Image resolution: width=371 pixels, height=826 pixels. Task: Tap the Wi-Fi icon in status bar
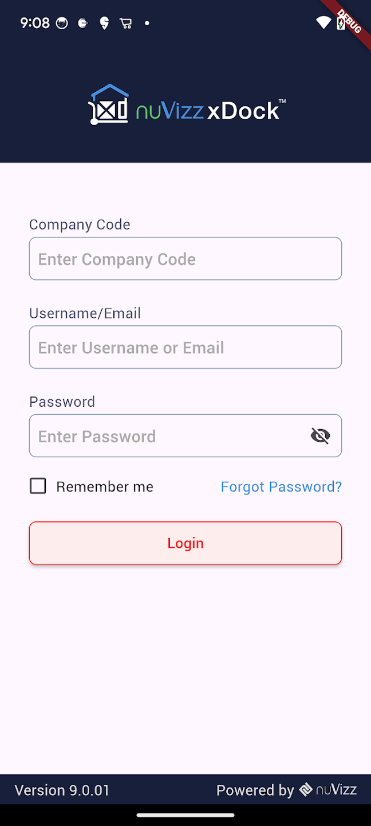pos(323,23)
